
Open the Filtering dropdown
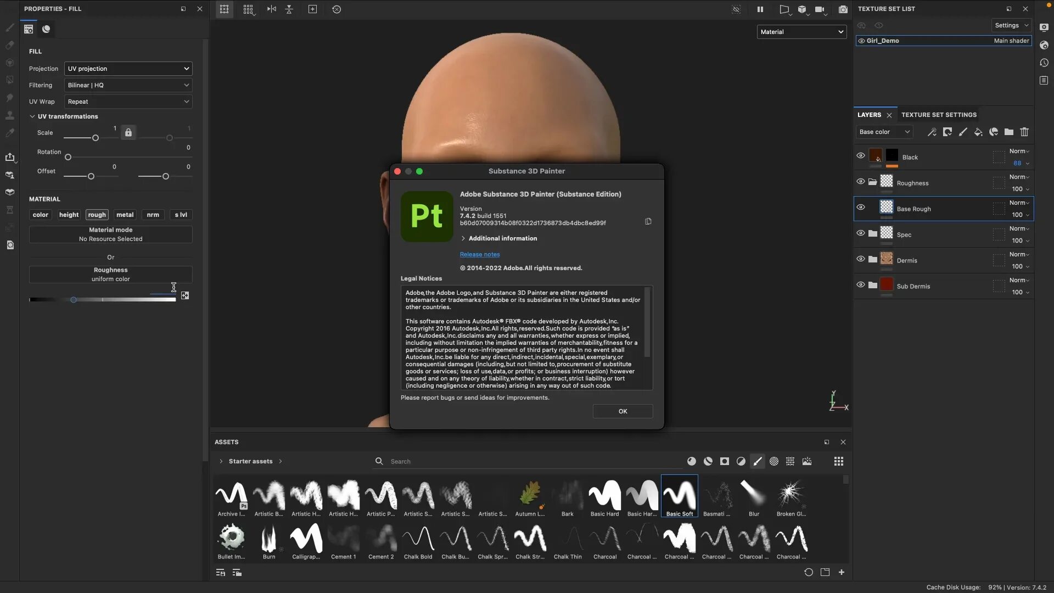point(128,85)
